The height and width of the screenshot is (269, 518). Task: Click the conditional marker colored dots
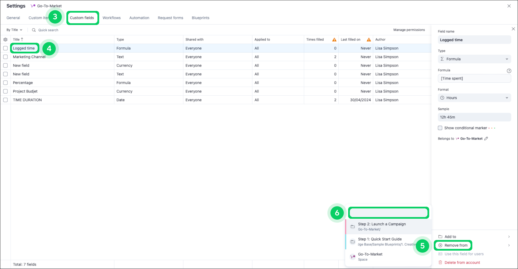click(492, 128)
